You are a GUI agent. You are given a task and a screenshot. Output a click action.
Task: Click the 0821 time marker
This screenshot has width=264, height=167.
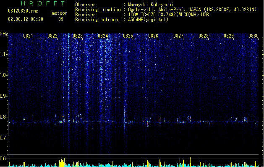click(28, 36)
